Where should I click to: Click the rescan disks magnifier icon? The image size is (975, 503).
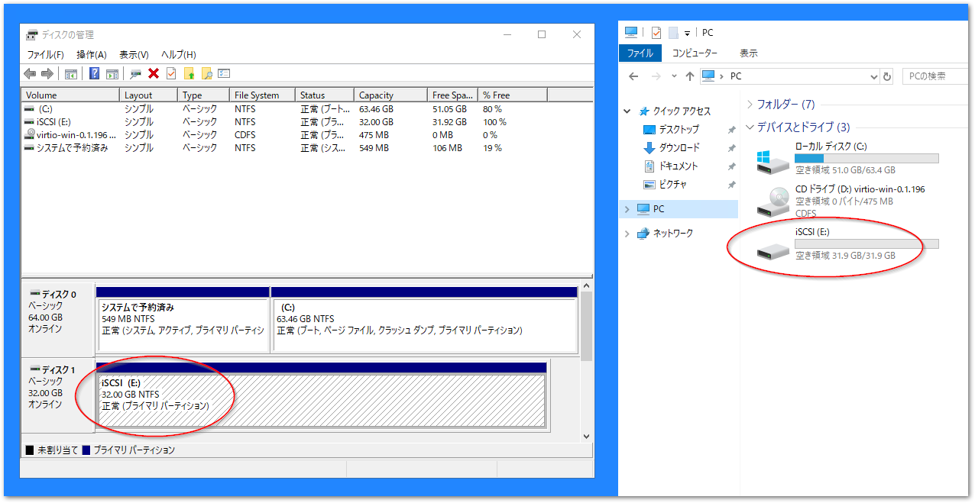point(136,73)
